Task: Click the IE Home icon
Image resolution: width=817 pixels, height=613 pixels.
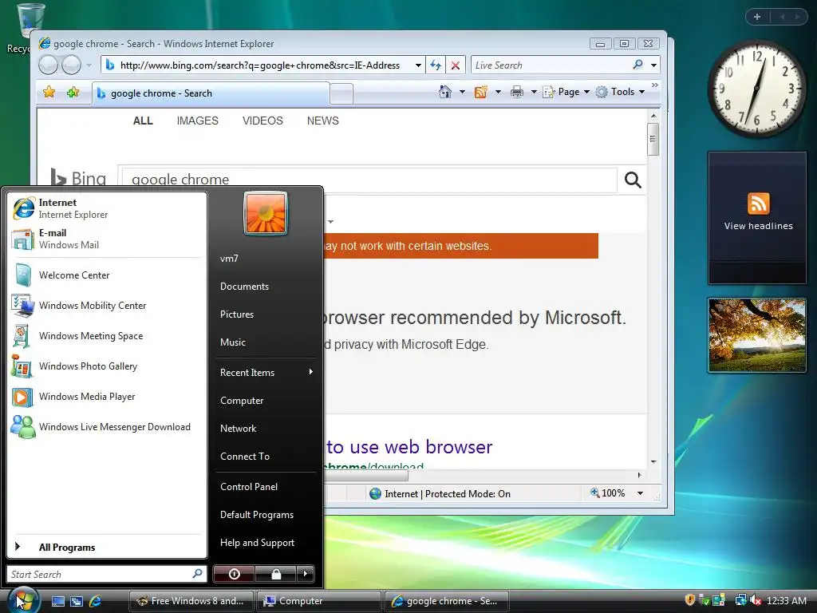Action: (x=445, y=92)
